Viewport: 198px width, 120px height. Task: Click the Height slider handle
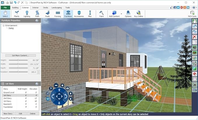tap(18, 60)
